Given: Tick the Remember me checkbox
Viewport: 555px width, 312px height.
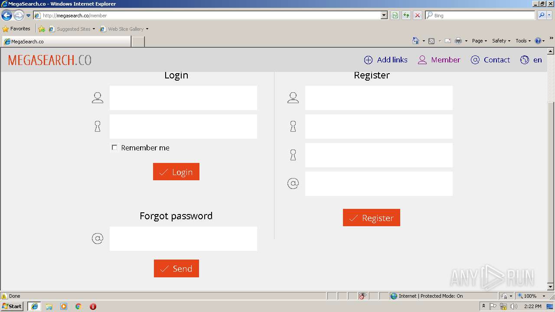Looking at the screenshot, I should pos(114,147).
